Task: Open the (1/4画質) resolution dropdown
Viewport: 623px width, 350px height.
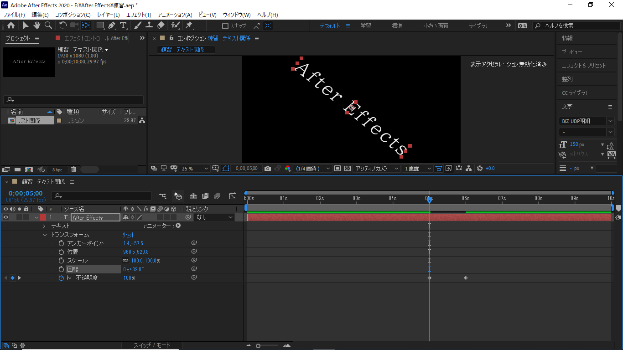Action: click(313, 169)
